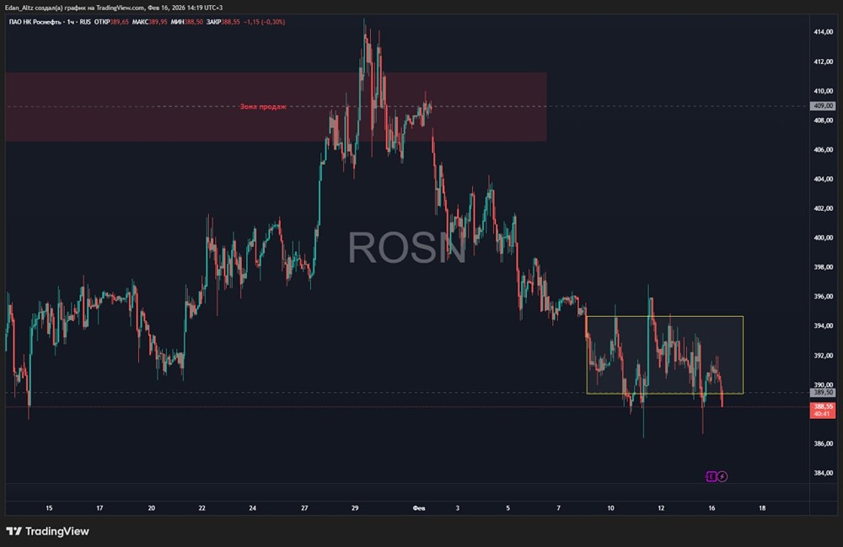The image size is (843, 547).
Task: Click the purple lightning bolt event icon
Action: pos(722,476)
